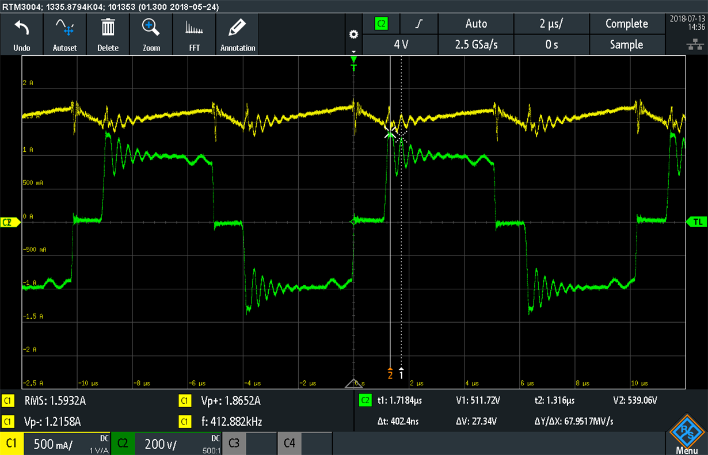Change the rising edge trigger slope
The width and height of the screenshot is (708, 455).
click(x=420, y=24)
